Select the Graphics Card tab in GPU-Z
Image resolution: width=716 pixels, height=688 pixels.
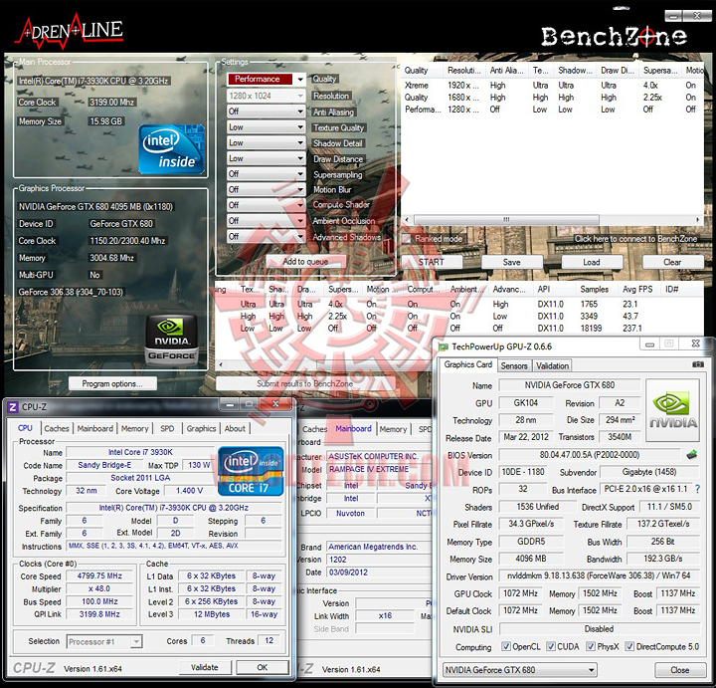[x=468, y=364]
